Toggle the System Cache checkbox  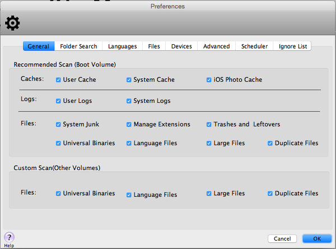[129, 80]
